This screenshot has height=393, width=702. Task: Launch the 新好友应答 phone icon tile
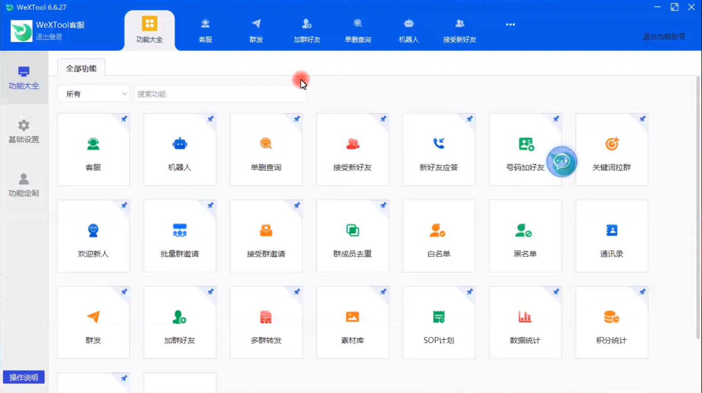click(x=439, y=150)
